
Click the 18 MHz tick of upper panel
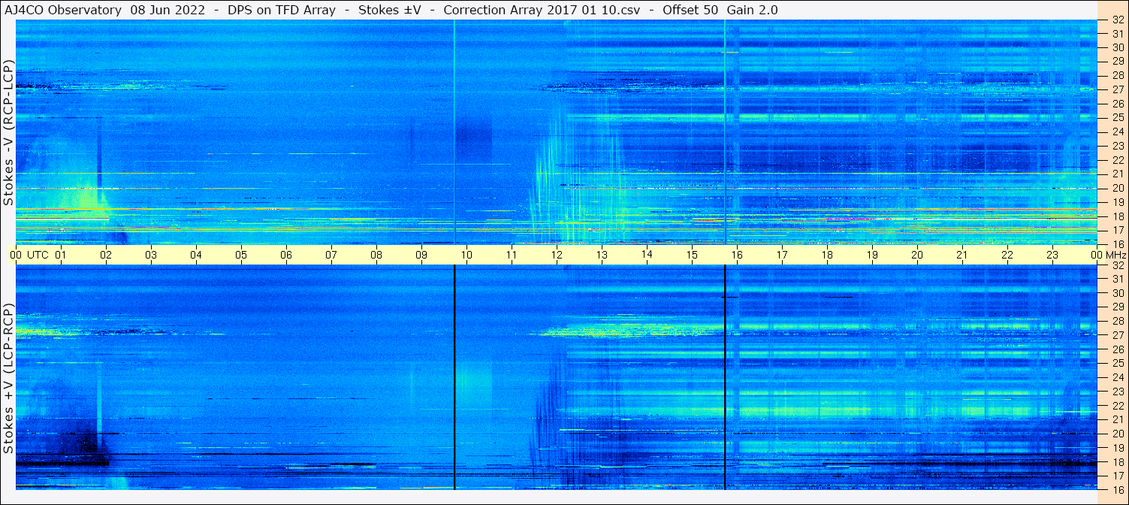1117,216
